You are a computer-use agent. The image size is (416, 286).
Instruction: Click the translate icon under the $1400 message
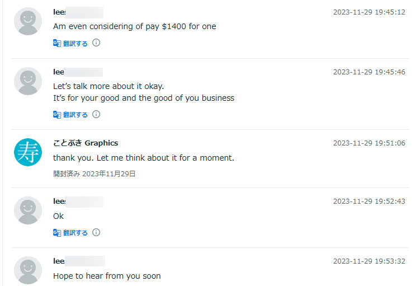point(56,43)
